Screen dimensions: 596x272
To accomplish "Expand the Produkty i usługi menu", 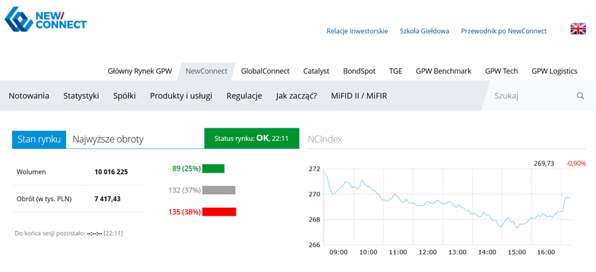I will coord(181,96).
